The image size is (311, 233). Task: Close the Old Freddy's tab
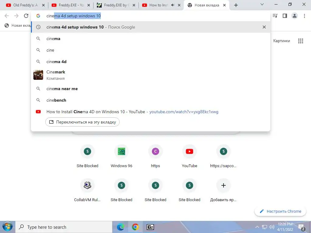point(43,5)
